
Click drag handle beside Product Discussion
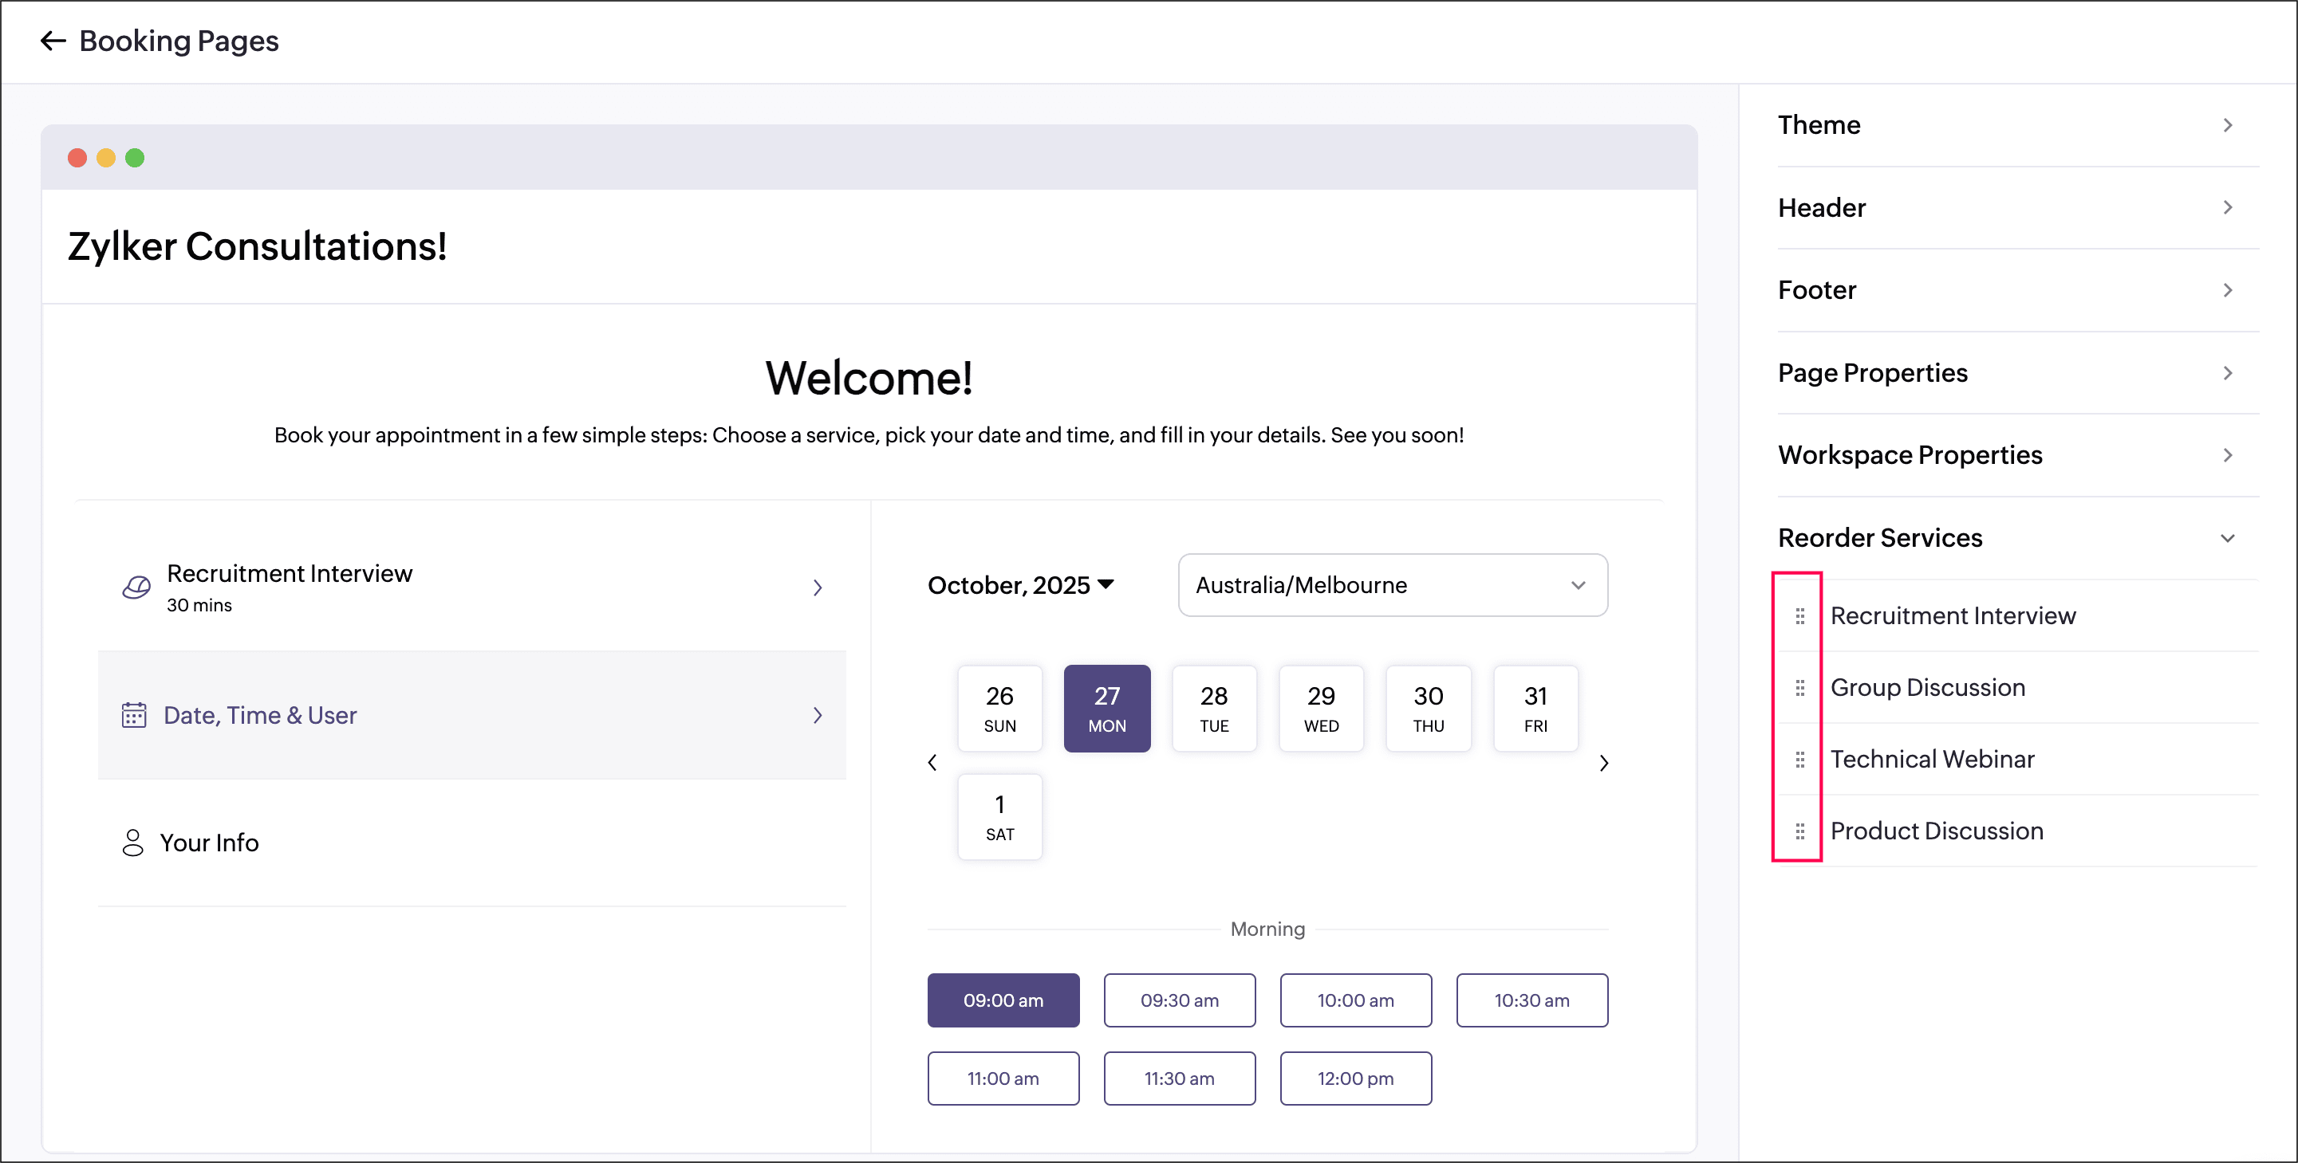coord(1799,831)
